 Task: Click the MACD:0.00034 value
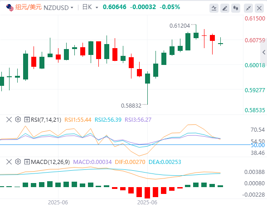click(x=92, y=162)
